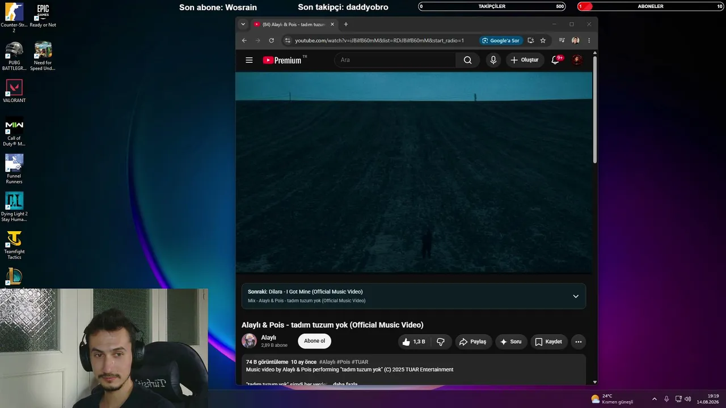The image size is (726, 408).
Task: Expand description with "daha fazla"
Action: 345,384
